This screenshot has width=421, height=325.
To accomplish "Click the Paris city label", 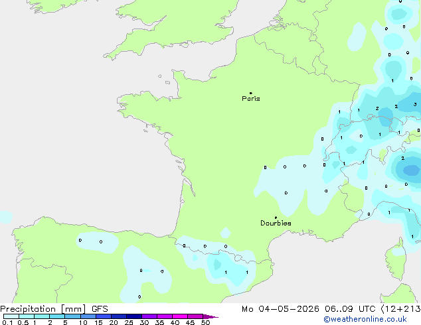I will click(251, 99).
